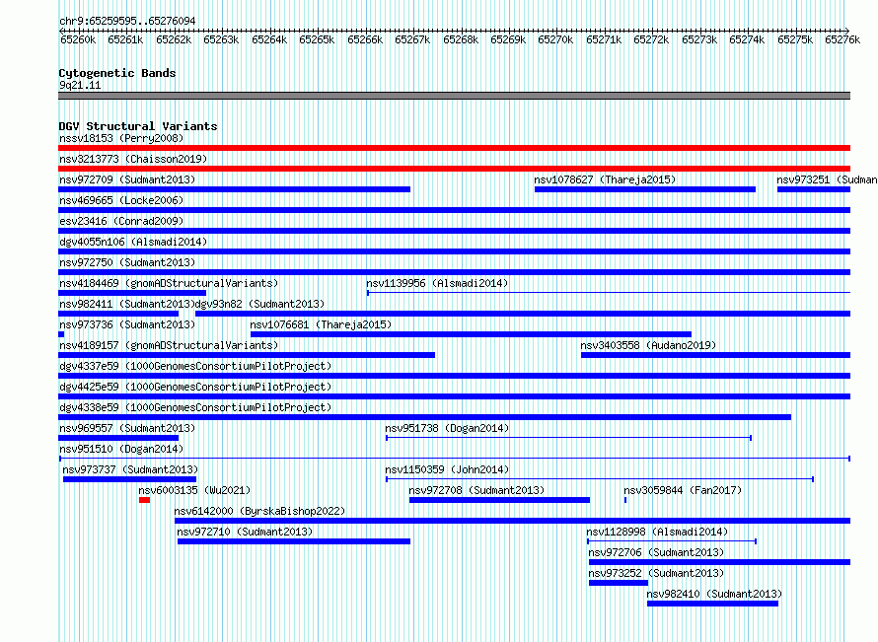This screenshot has height=642, width=878.
Task: Click the blue bar under nsv972710
Action: point(294,541)
